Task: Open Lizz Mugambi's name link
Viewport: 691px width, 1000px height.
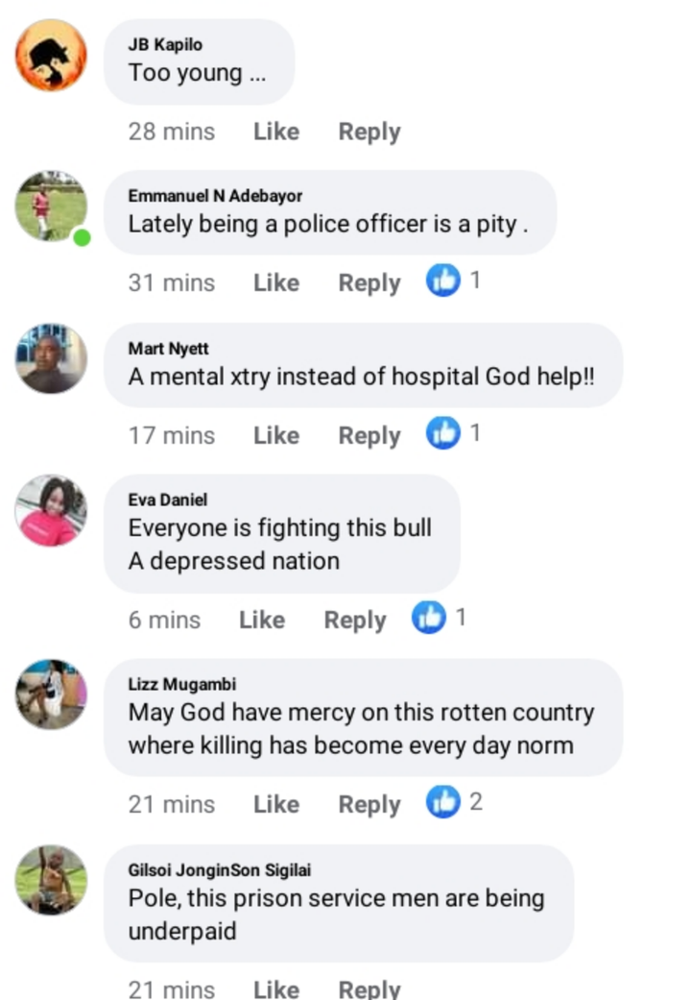Action: [181, 684]
